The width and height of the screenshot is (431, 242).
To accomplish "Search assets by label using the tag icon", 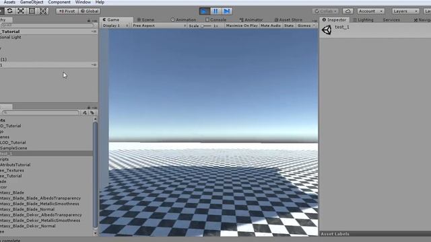I will coord(92,112).
